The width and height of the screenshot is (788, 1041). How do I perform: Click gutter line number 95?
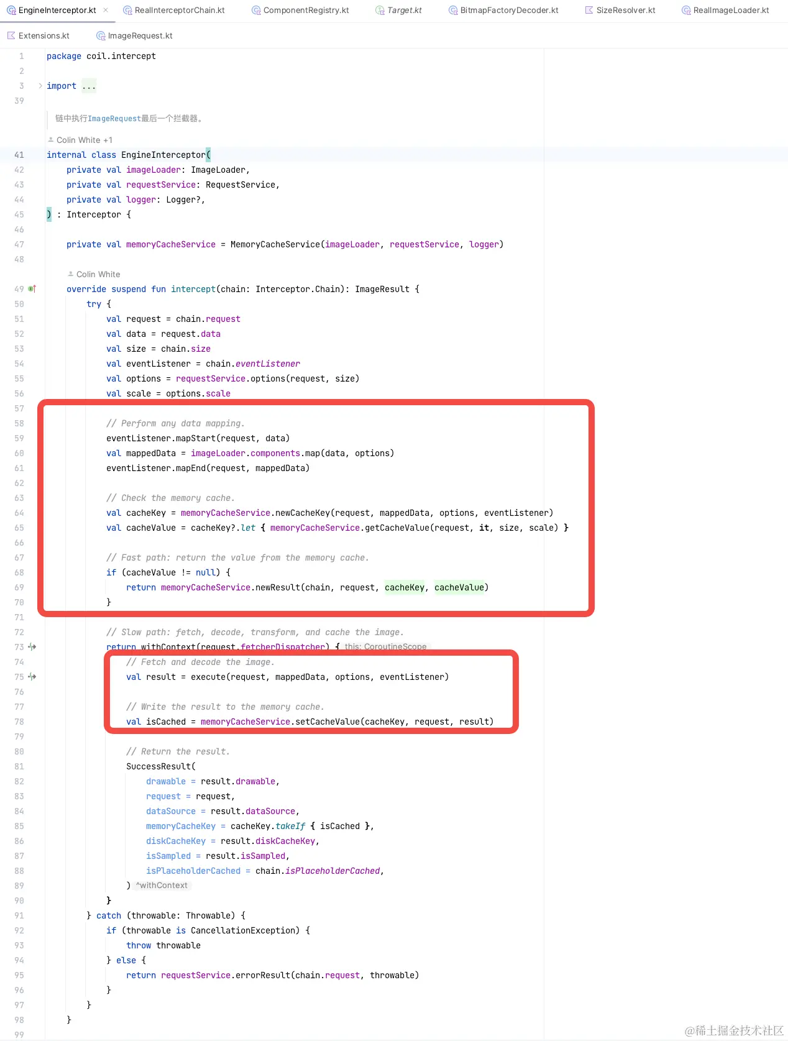(x=19, y=975)
